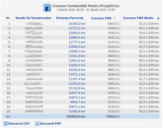Click the CSV file icon

(6, 123)
